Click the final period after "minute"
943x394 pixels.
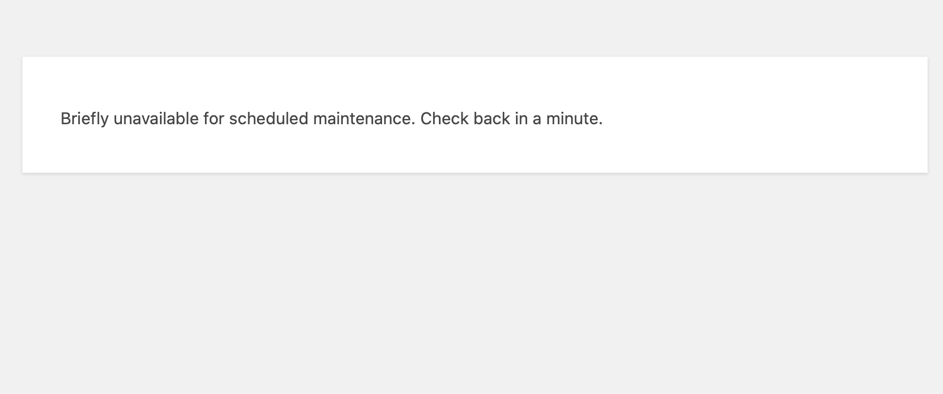click(601, 124)
